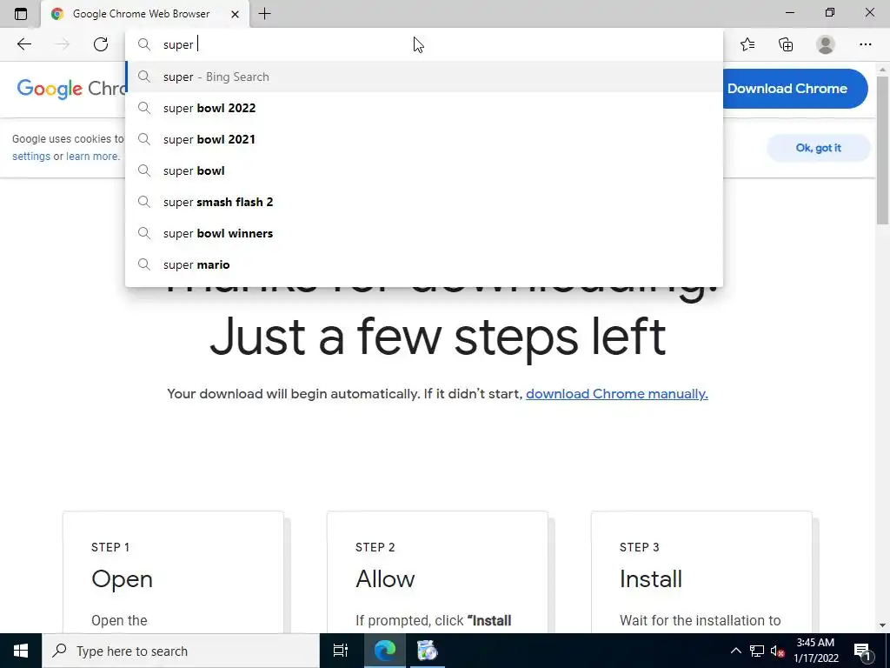Viewport: 890px width, 668px height.
Task: Choose 'super bowl 2021' suggestion
Action: 424,139
